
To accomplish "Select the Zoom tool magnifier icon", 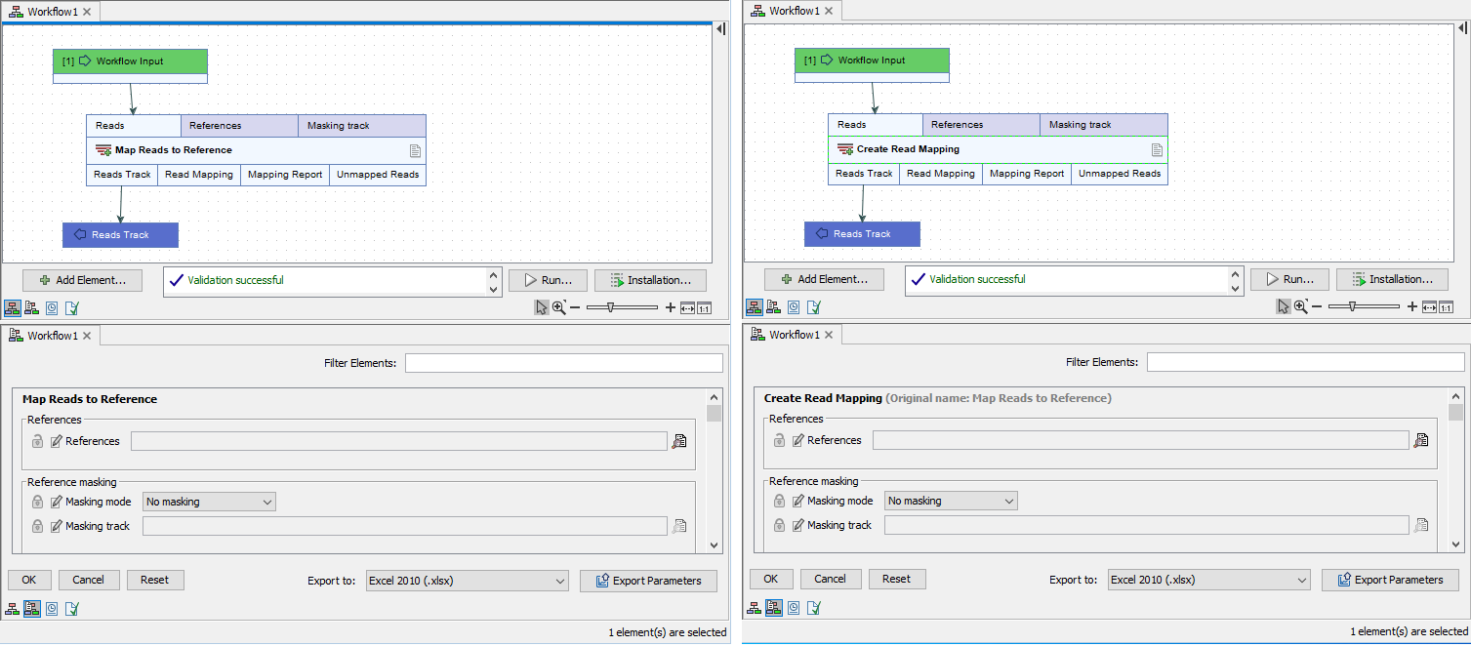I will point(556,306).
